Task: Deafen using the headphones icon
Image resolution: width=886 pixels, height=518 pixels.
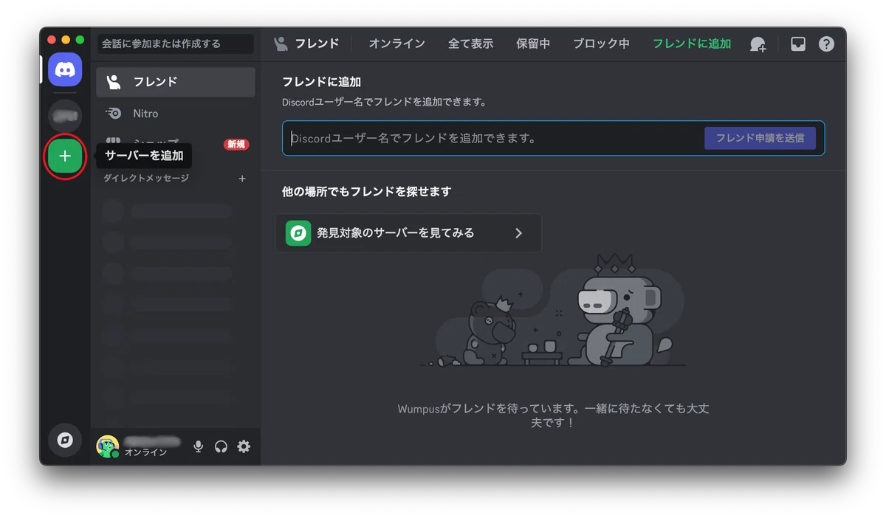Action: point(221,446)
